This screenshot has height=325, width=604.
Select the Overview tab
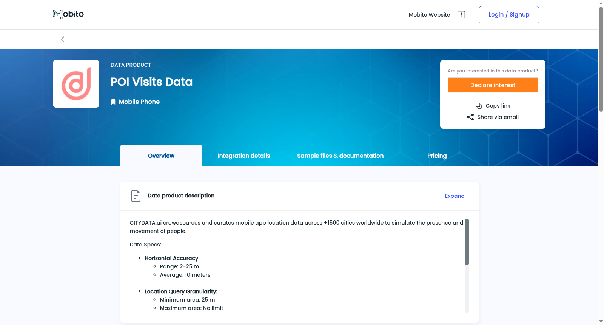click(x=161, y=156)
